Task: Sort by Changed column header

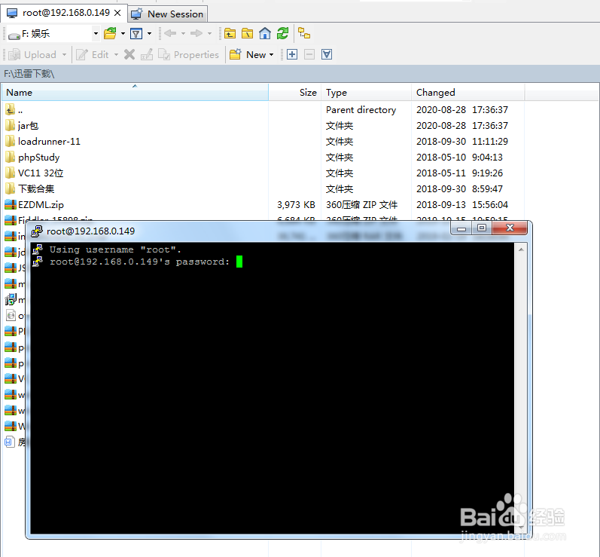Action: [468, 92]
